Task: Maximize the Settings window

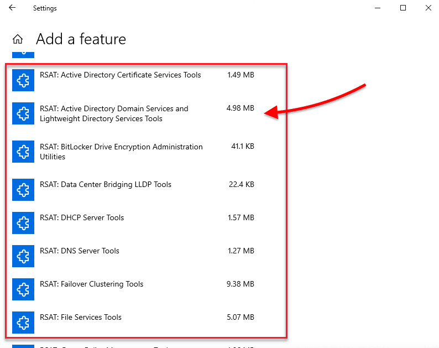Action: coord(403,8)
